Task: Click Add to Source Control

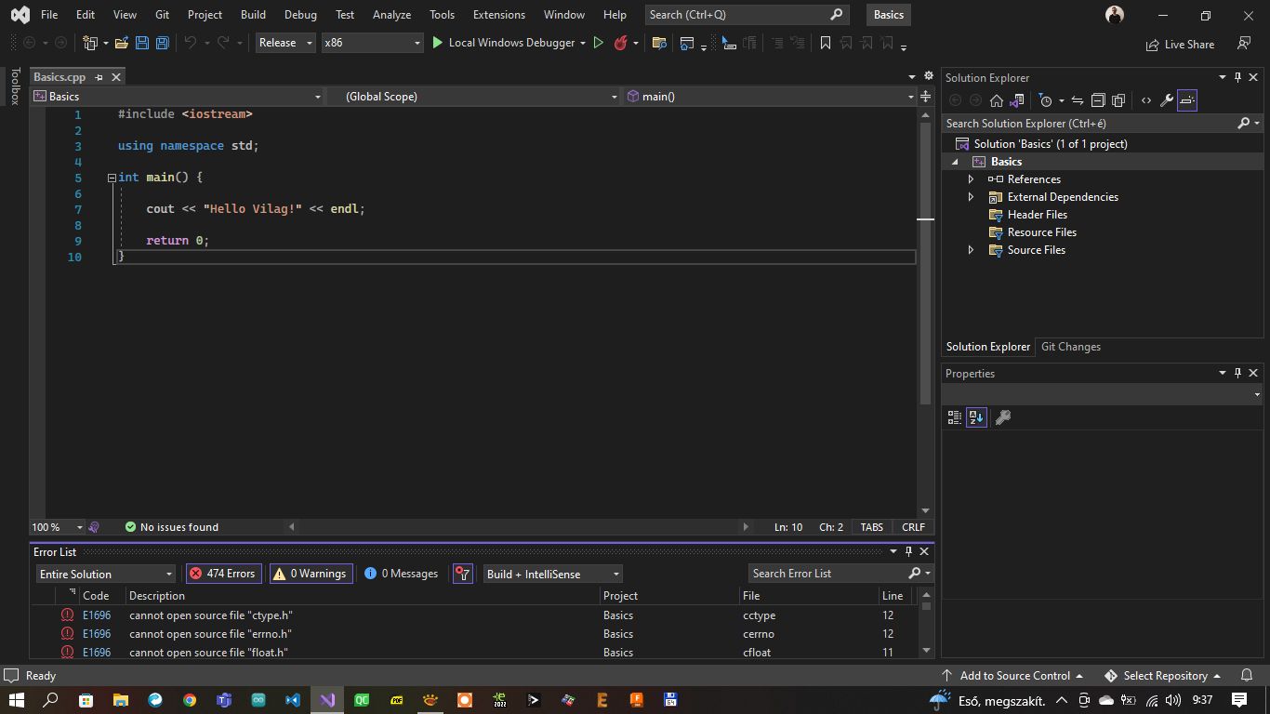Action: point(1013,675)
